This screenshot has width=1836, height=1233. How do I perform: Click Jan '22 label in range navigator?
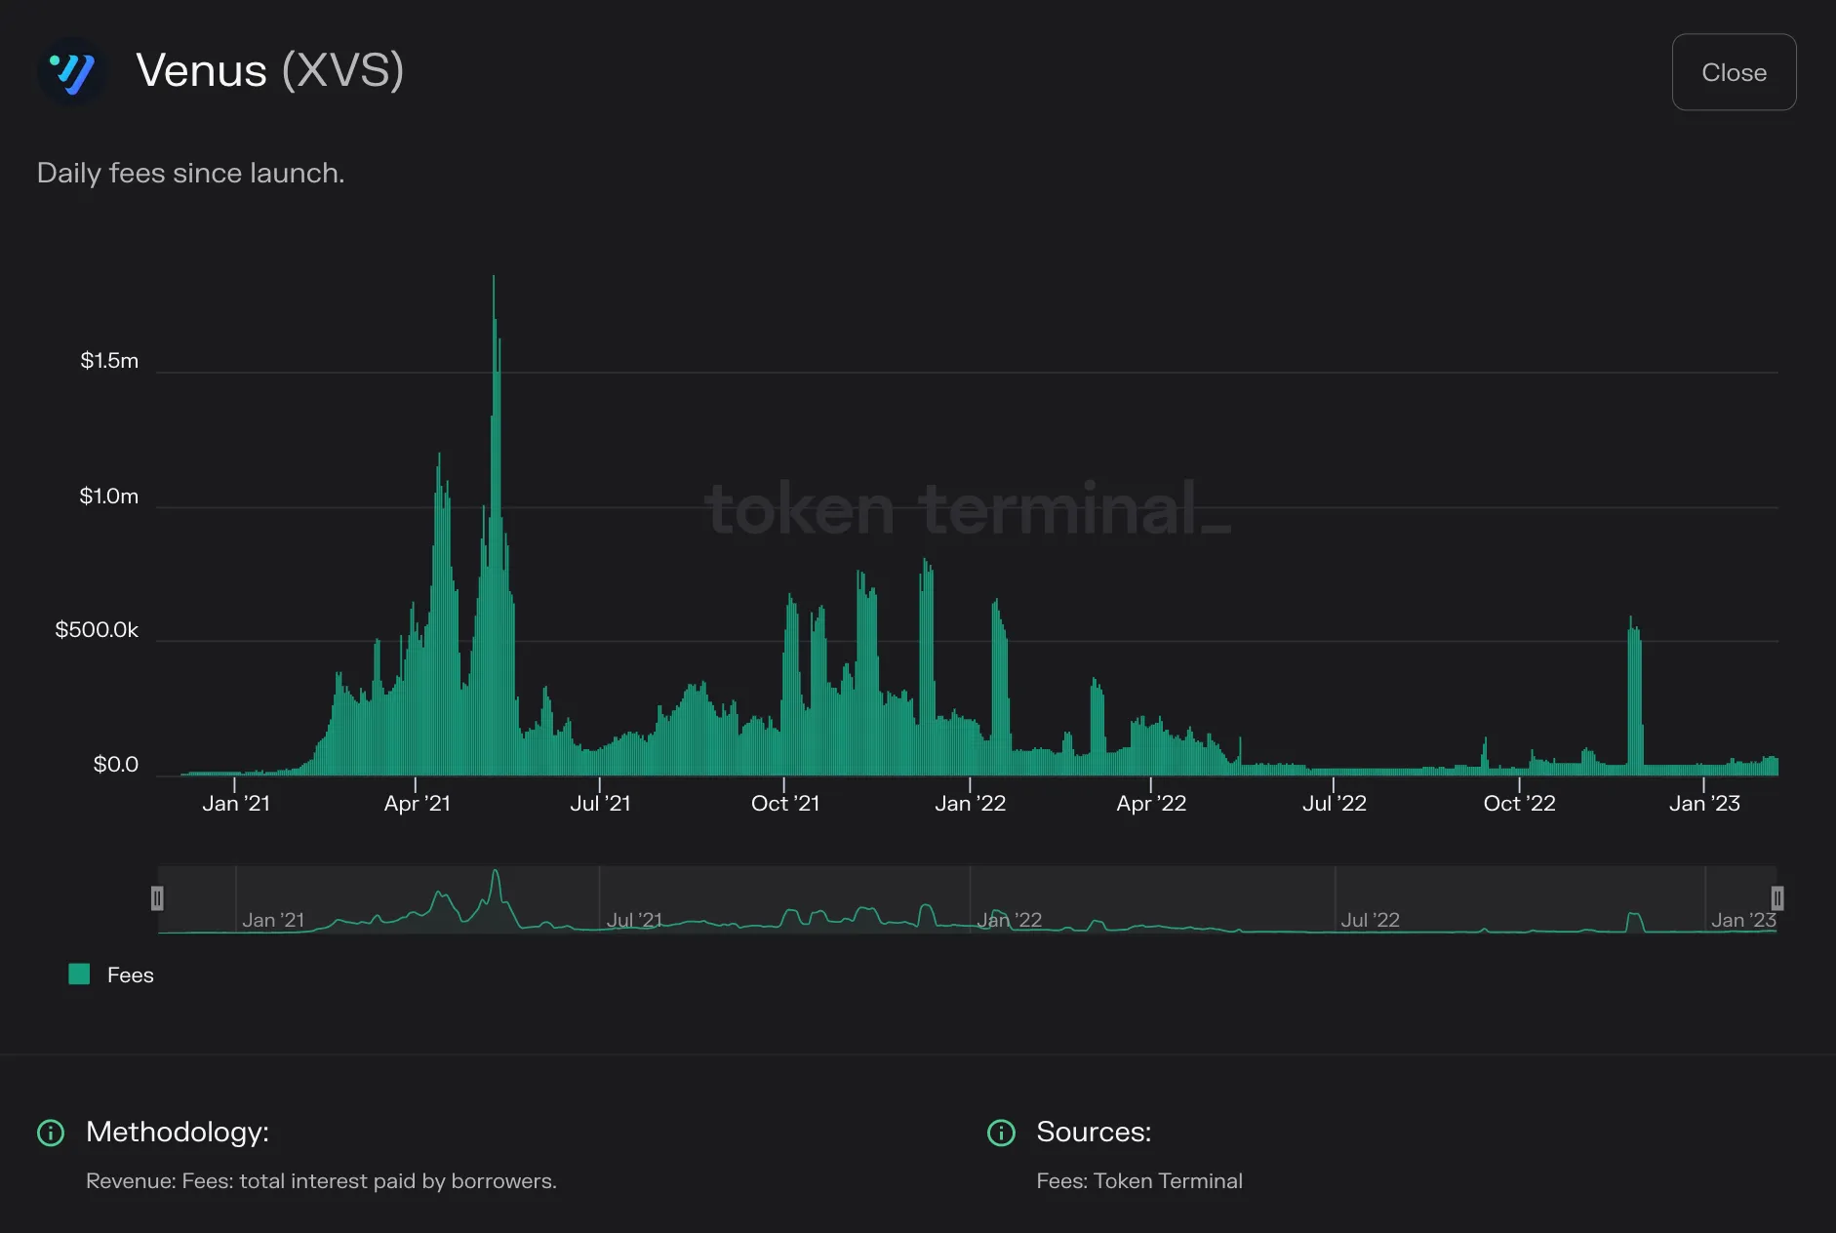(x=1009, y=920)
